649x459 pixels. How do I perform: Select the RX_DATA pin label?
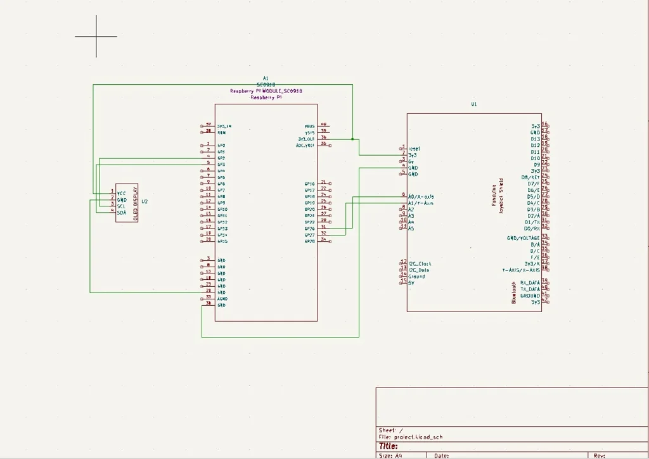click(530, 283)
